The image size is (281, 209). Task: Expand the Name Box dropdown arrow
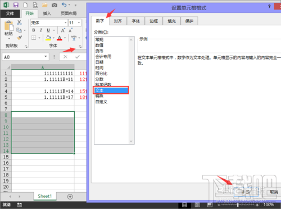tap(46, 57)
